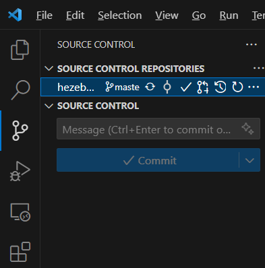This screenshot has width=265, height=268.
Task: Open Run and Debug view
Action: (20, 170)
